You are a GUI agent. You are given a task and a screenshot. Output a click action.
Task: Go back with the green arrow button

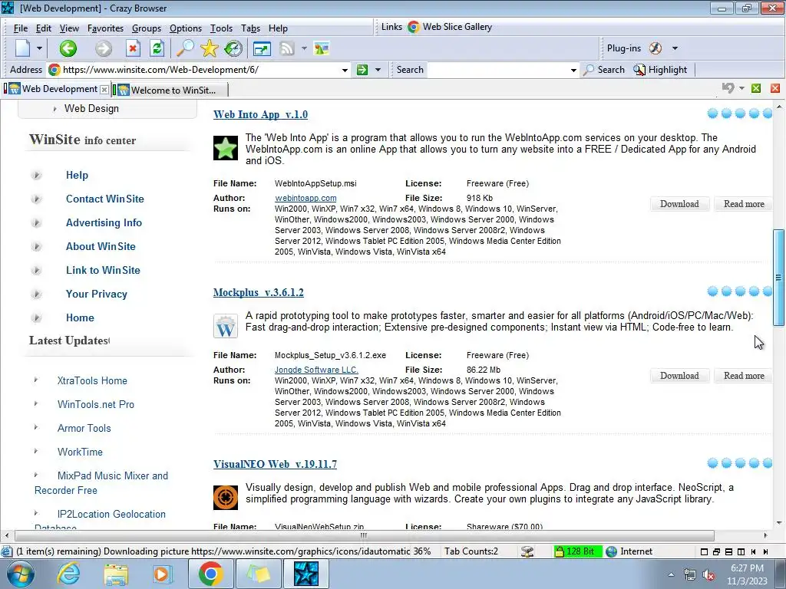[x=68, y=48]
